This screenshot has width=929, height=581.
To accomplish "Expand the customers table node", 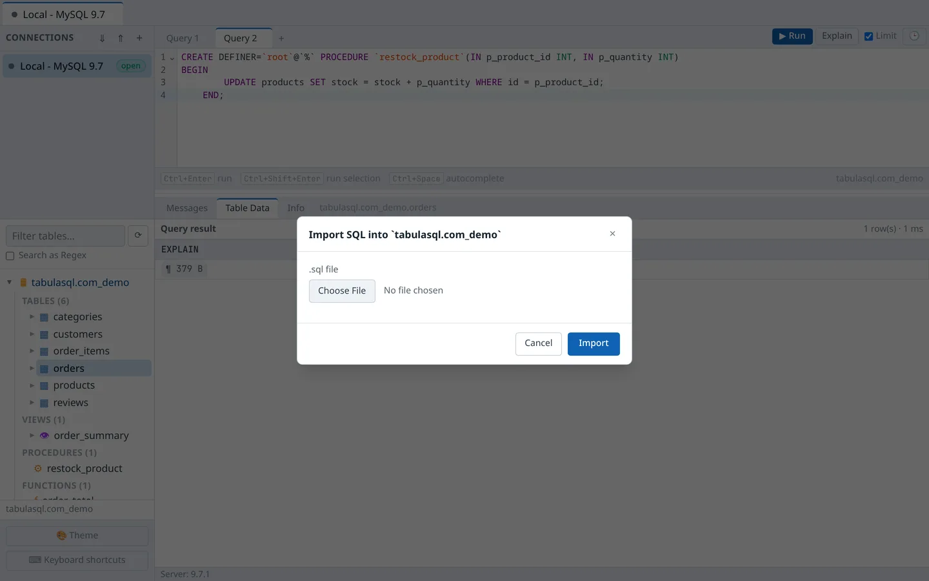I will point(32,334).
